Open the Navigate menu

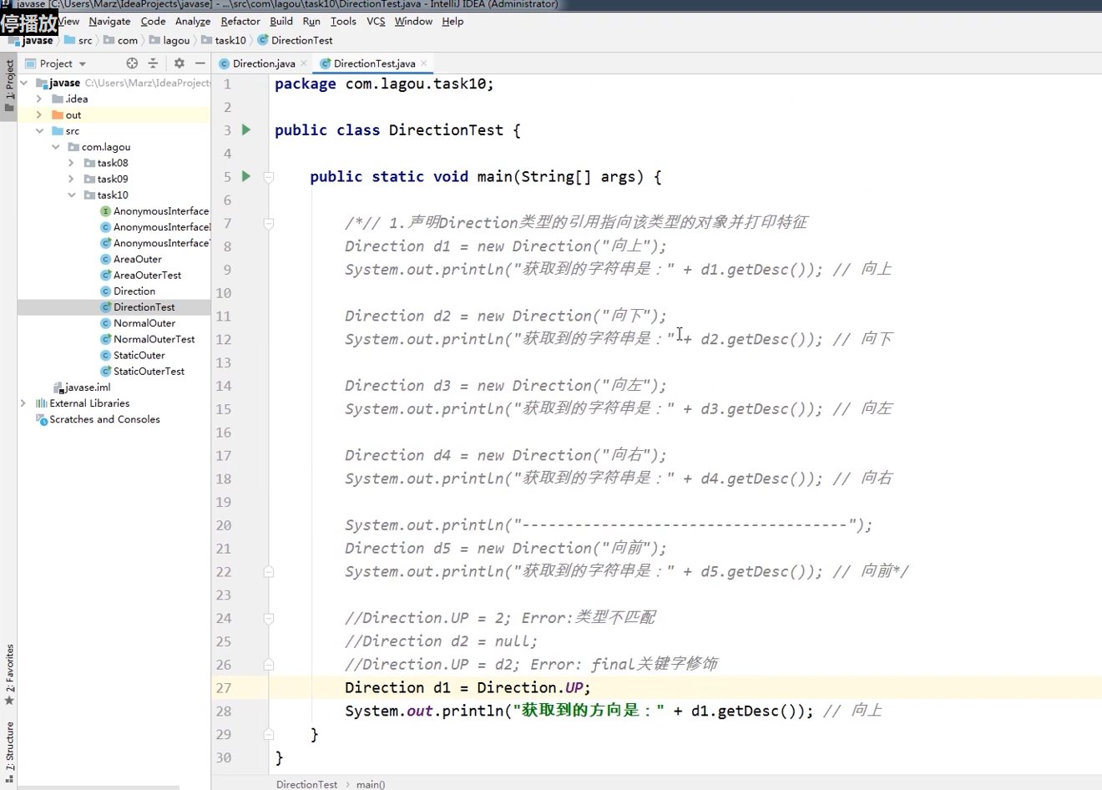(109, 21)
